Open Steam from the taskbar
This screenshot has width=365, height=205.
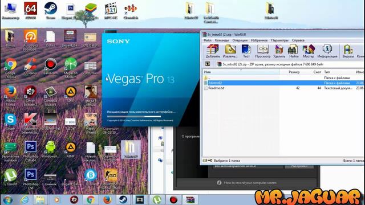click(123, 200)
